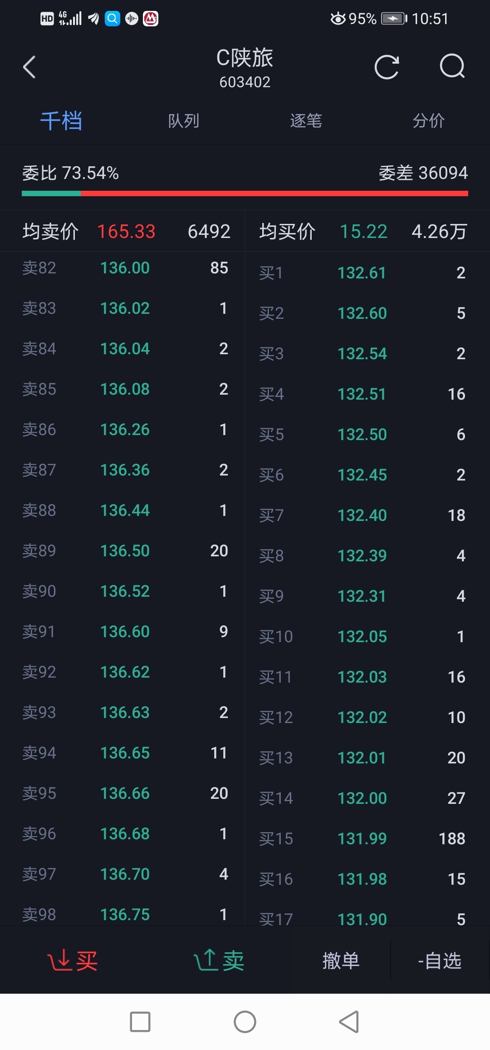
Task: Click the 委比 red-green ratio bar
Action: click(245, 193)
